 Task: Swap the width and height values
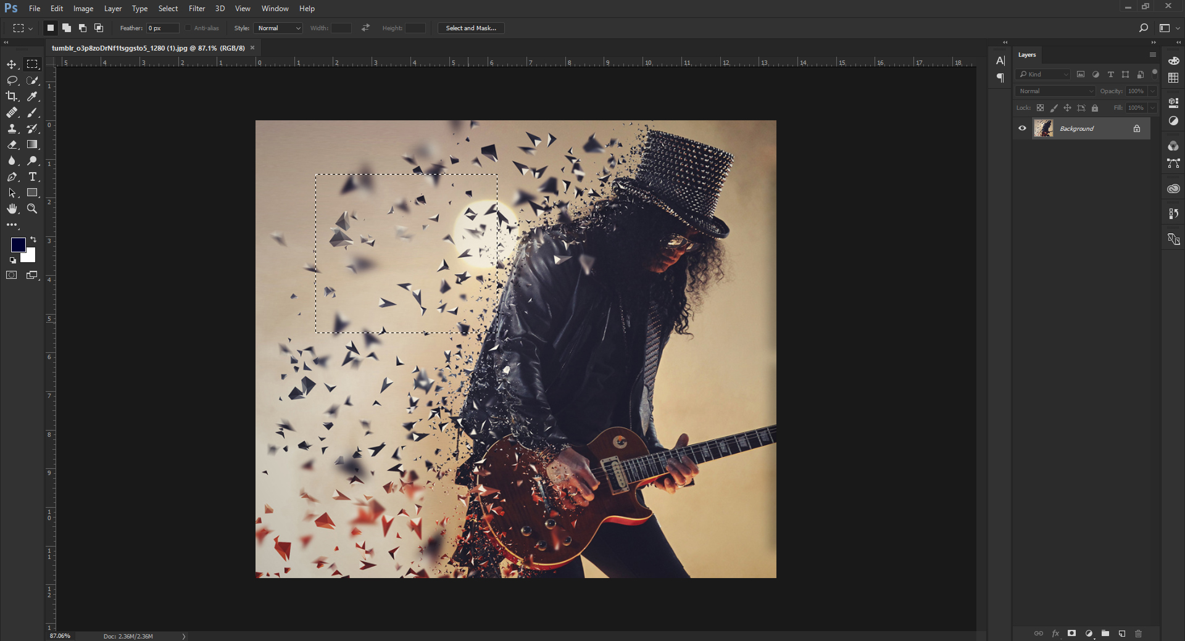tap(366, 28)
